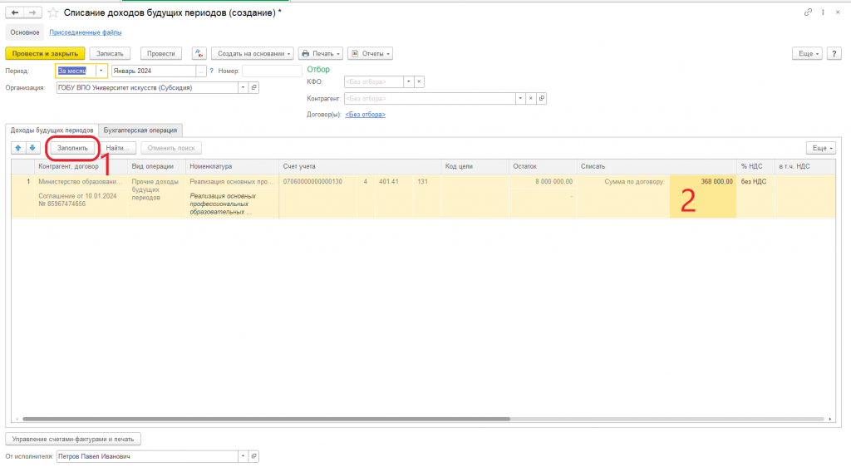Open help question mark button
Viewport: 851px width, 467px height.
coord(834,54)
